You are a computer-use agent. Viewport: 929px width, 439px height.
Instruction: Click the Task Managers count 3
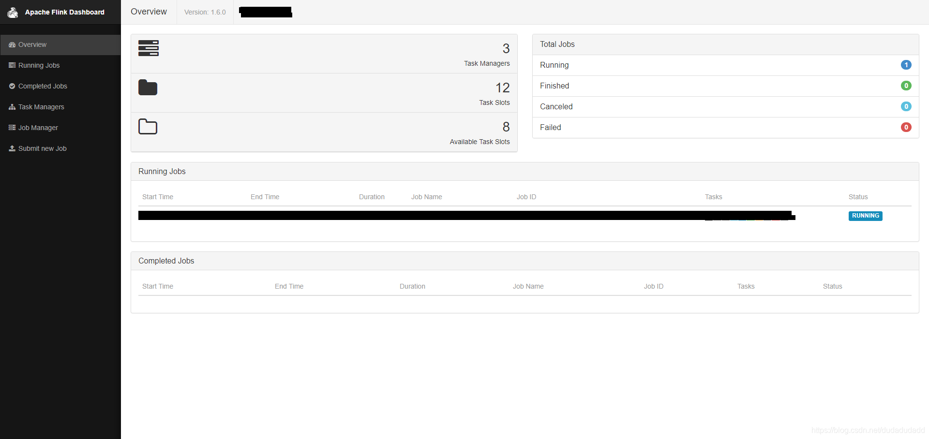click(x=506, y=48)
